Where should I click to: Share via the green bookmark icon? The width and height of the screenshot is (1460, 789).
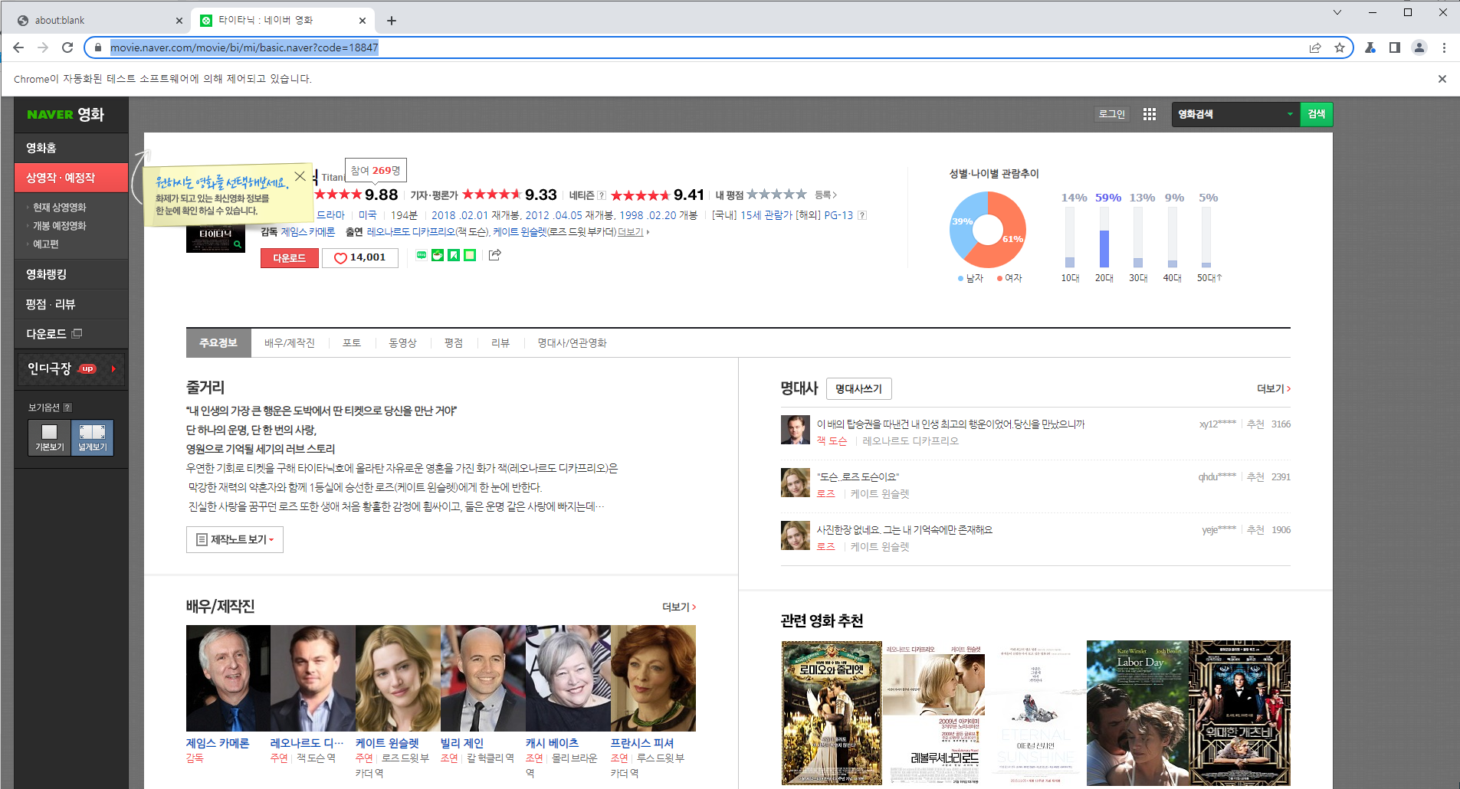454,255
